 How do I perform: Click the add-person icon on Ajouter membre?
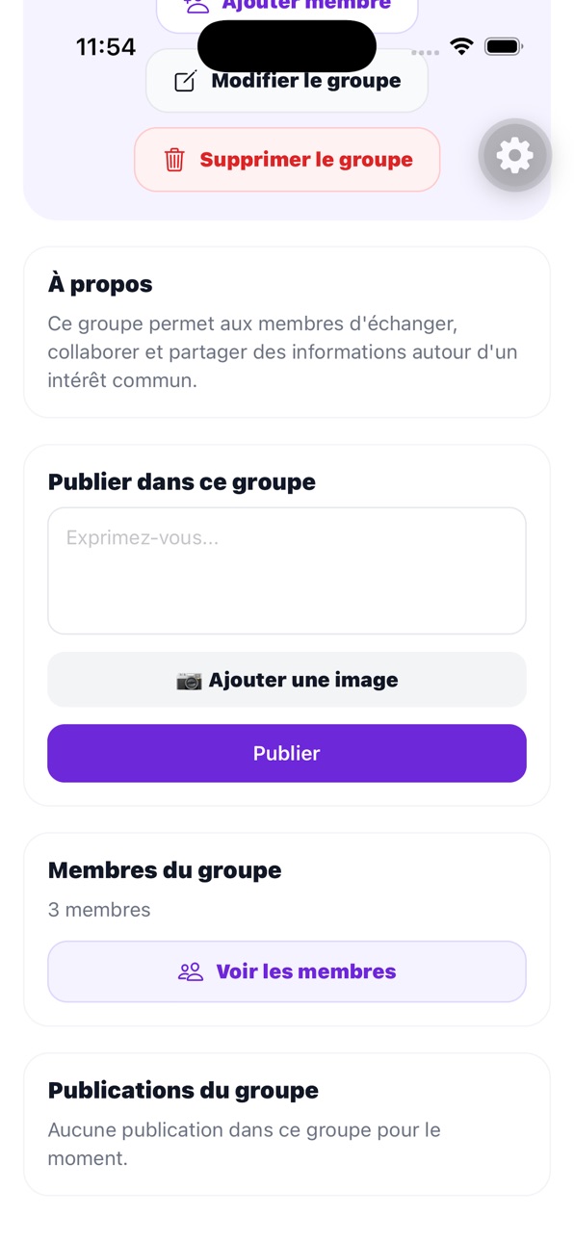click(x=196, y=6)
